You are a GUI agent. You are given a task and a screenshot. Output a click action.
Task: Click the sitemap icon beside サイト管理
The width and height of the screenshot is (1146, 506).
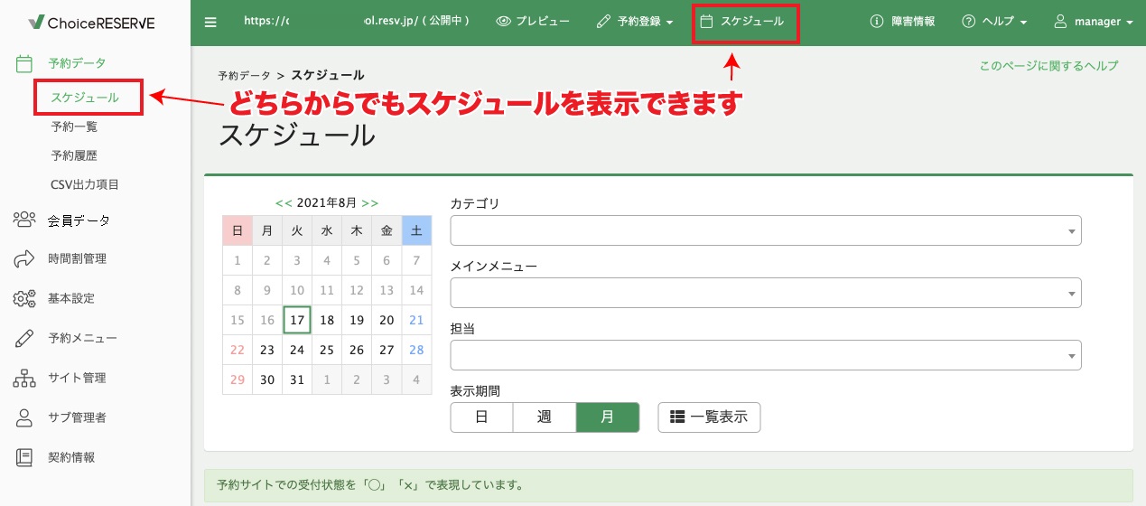(x=24, y=379)
